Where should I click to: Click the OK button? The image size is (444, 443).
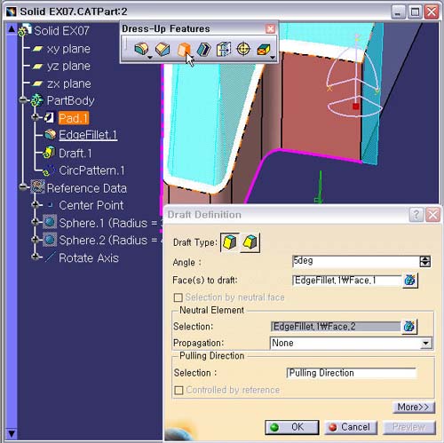point(292,427)
